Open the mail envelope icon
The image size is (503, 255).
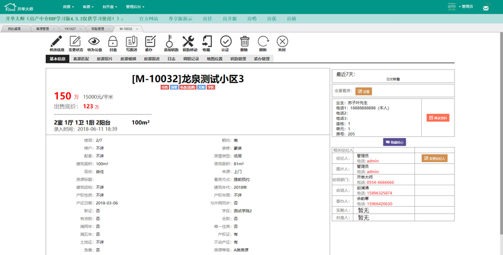click(485, 8)
